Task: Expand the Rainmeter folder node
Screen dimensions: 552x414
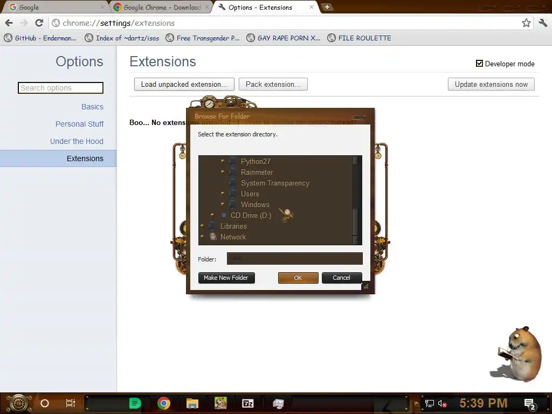Action: pyautogui.click(x=223, y=172)
